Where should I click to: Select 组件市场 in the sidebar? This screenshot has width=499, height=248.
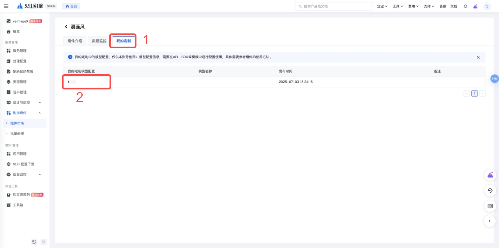(25, 123)
